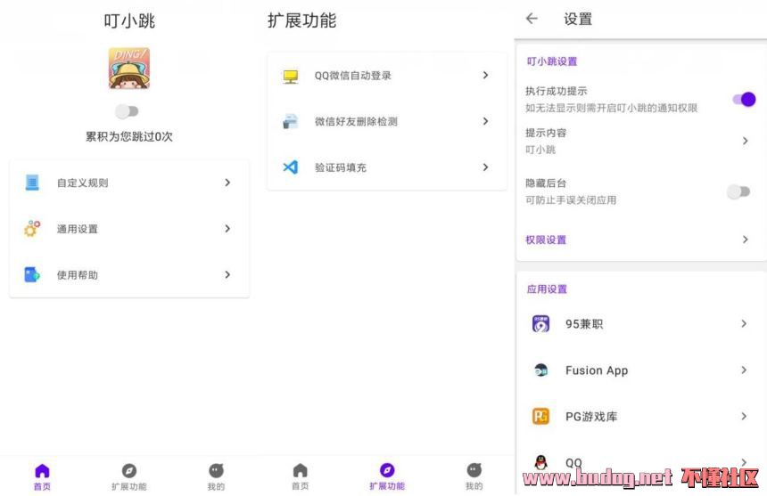
Task: Open 微信好友删除检测 text entry
Action: [x=356, y=122]
